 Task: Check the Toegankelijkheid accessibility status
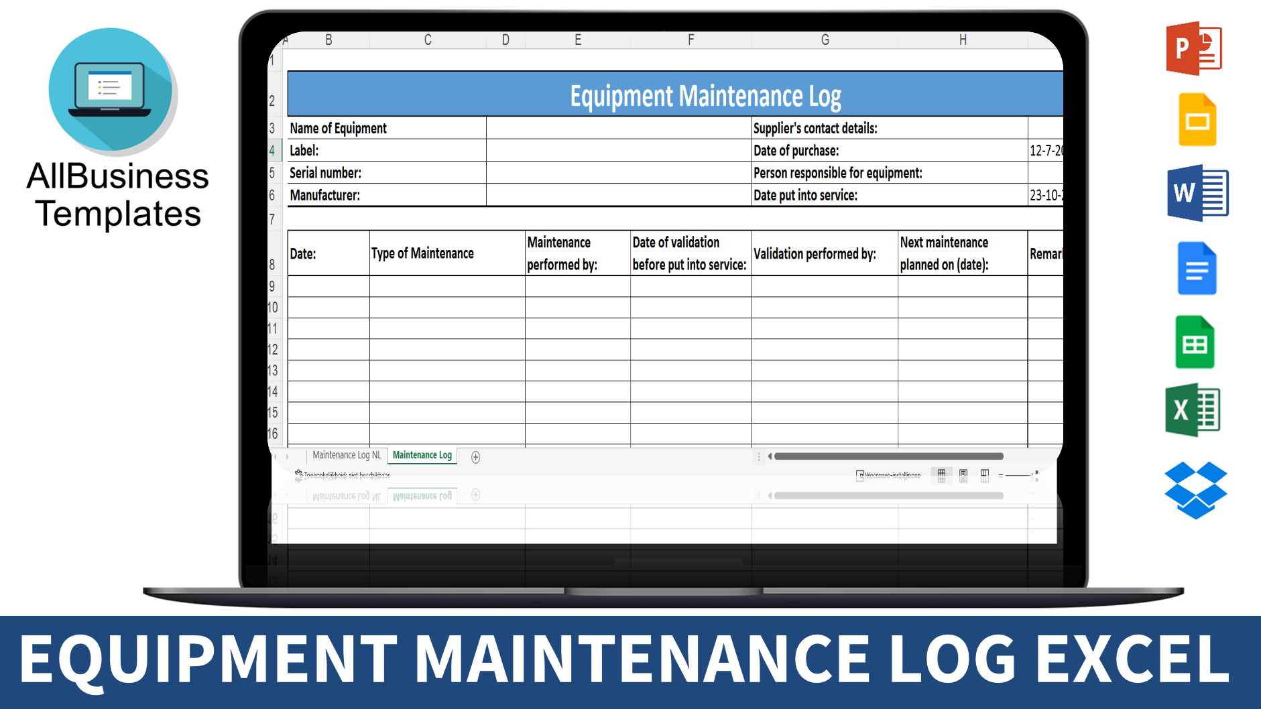[346, 474]
